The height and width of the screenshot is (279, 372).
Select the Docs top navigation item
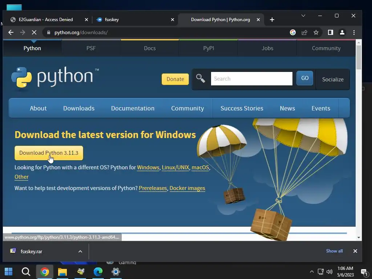pyautogui.click(x=150, y=48)
